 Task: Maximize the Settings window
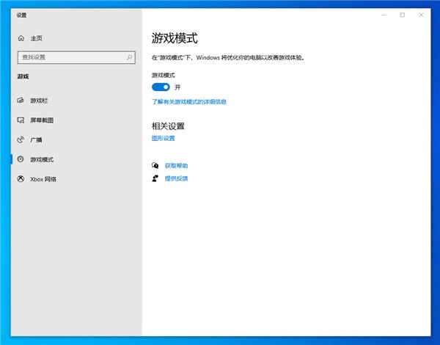[x=403, y=15]
